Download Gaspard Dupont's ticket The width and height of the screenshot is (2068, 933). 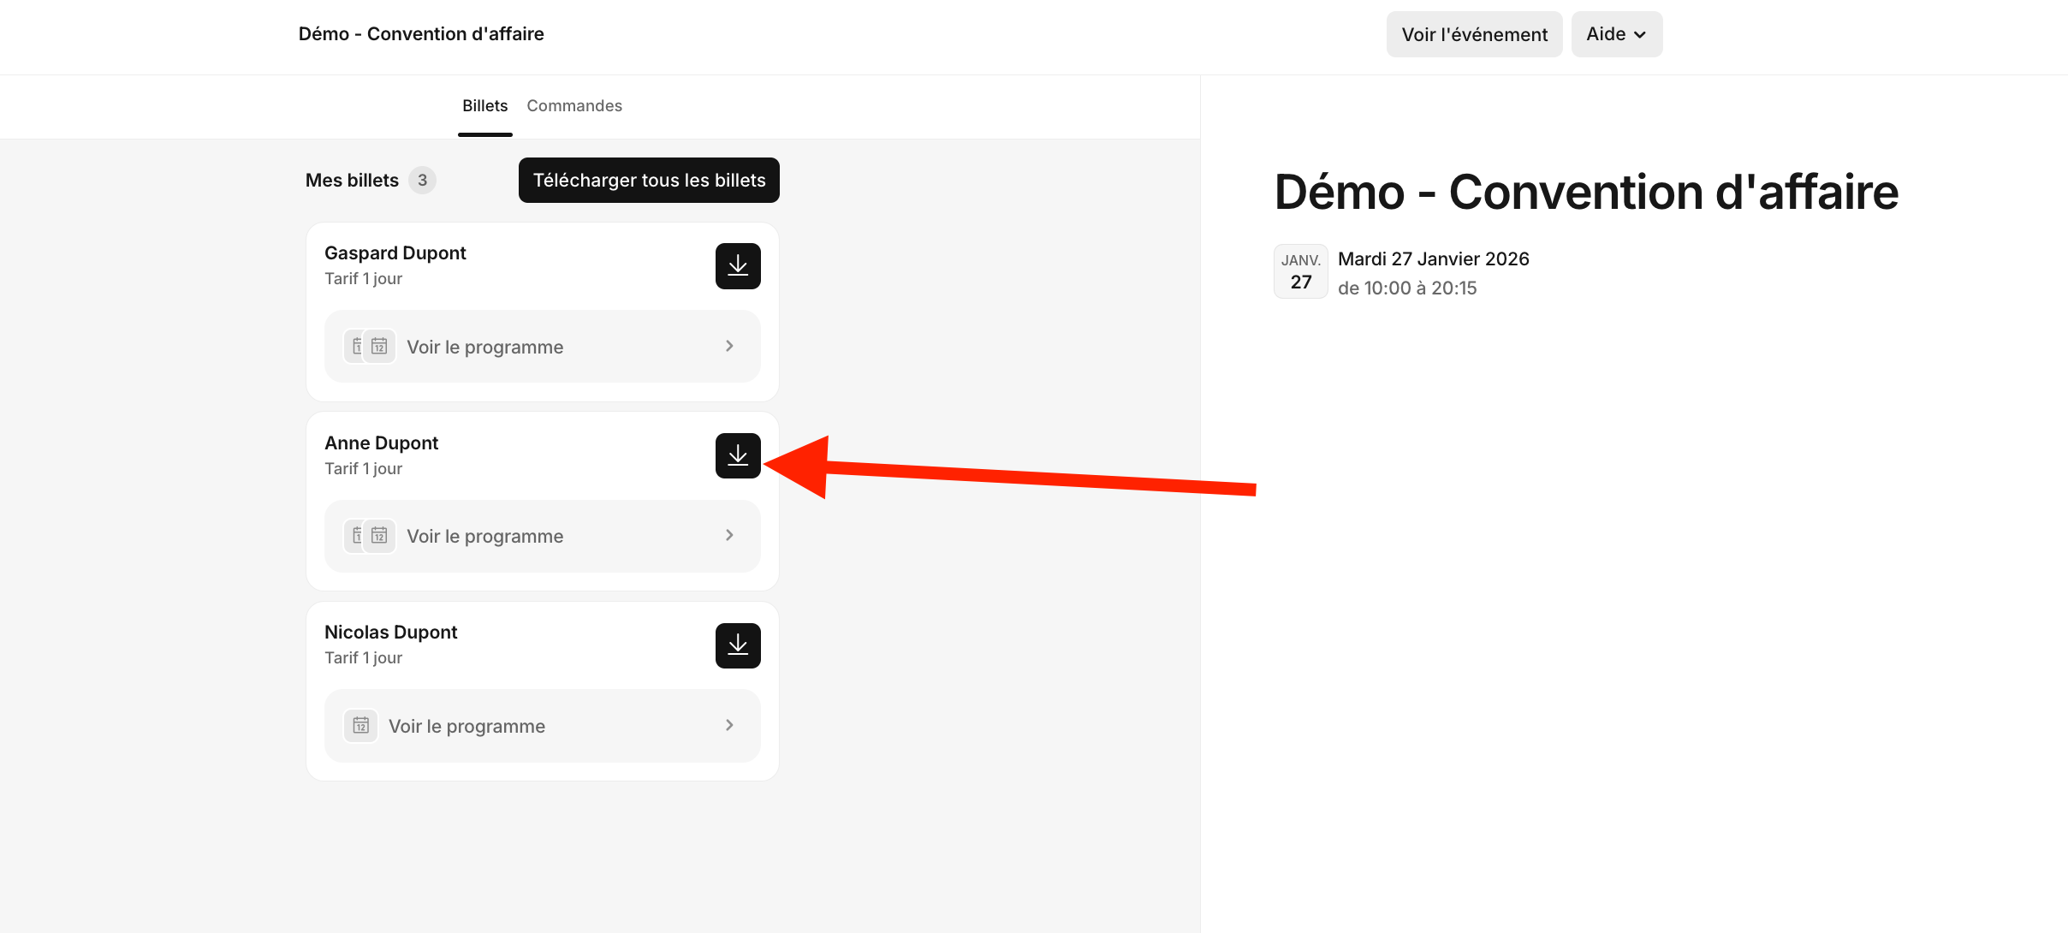tap(738, 266)
